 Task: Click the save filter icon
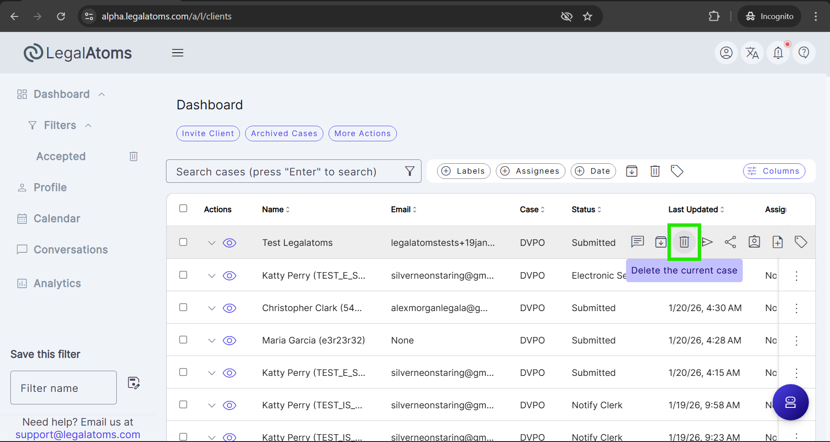(x=134, y=383)
